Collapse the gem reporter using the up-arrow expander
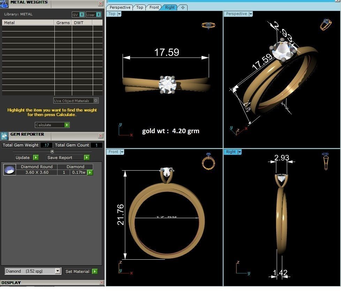 point(52,151)
